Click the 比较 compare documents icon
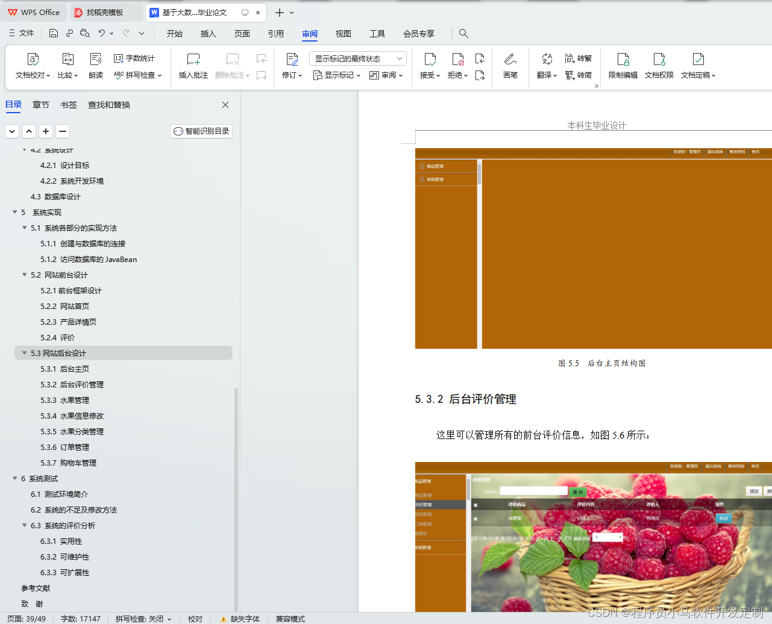 (68, 59)
